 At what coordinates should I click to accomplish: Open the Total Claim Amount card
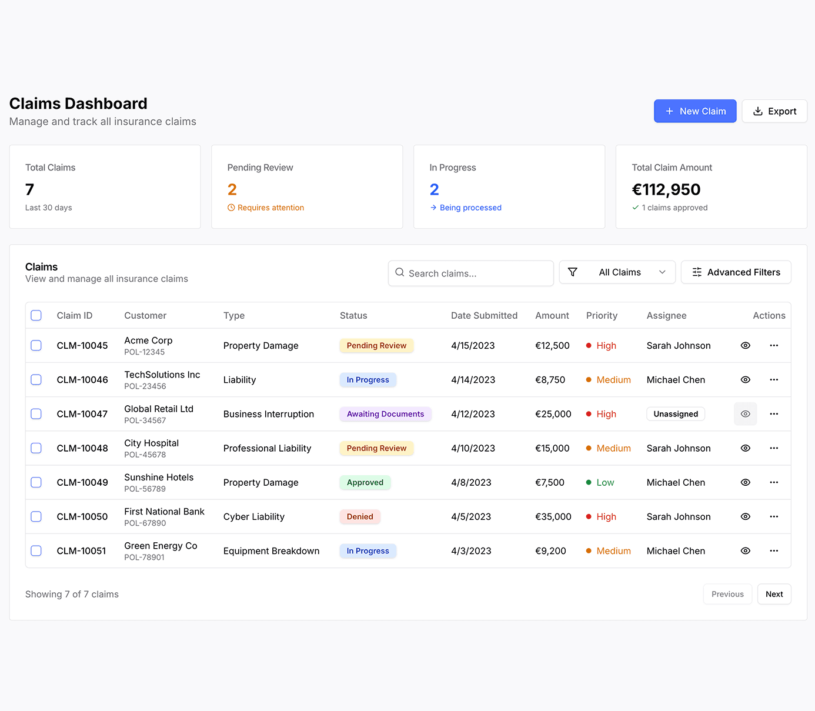tap(712, 186)
